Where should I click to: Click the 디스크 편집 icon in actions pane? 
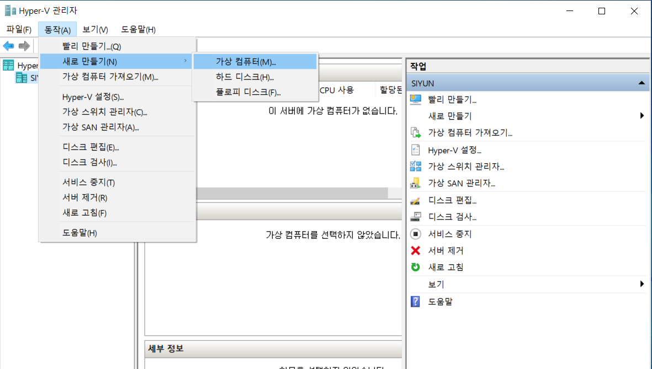coord(415,201)
